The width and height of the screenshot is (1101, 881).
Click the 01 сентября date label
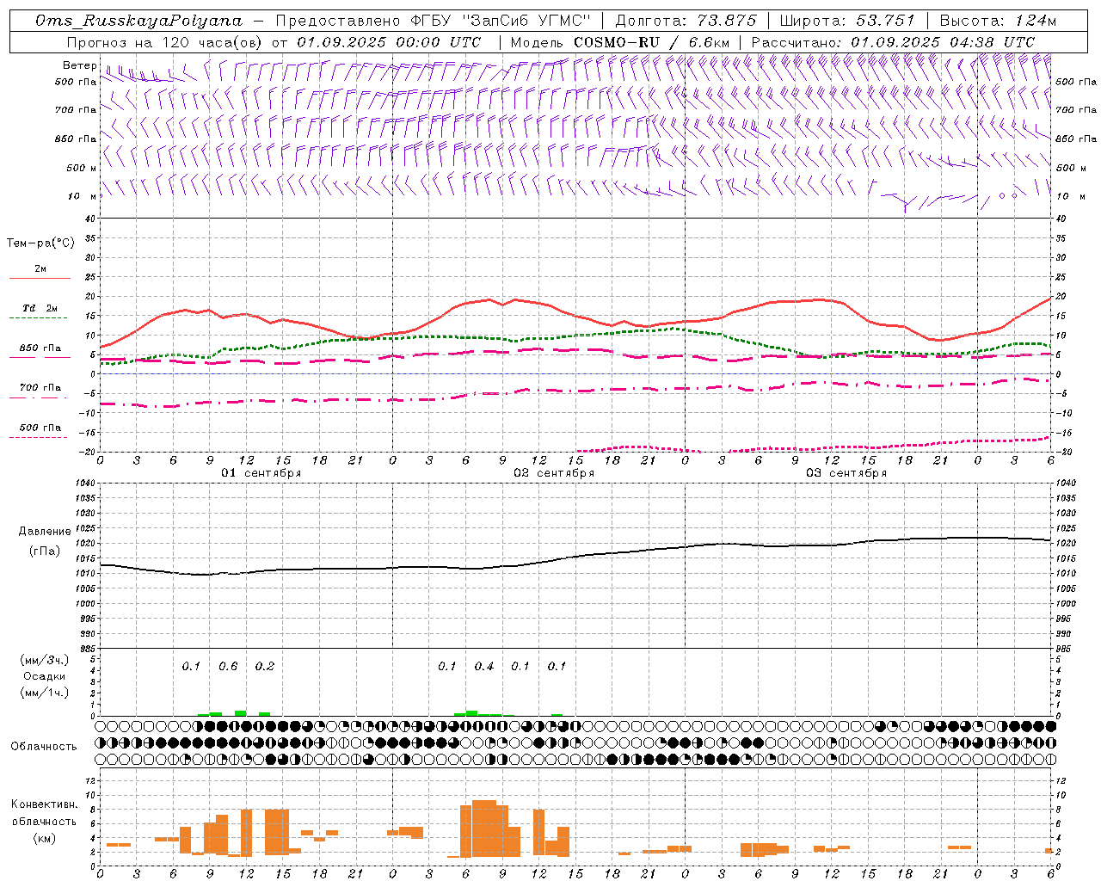pyautogui.click(x=261, y=473)
